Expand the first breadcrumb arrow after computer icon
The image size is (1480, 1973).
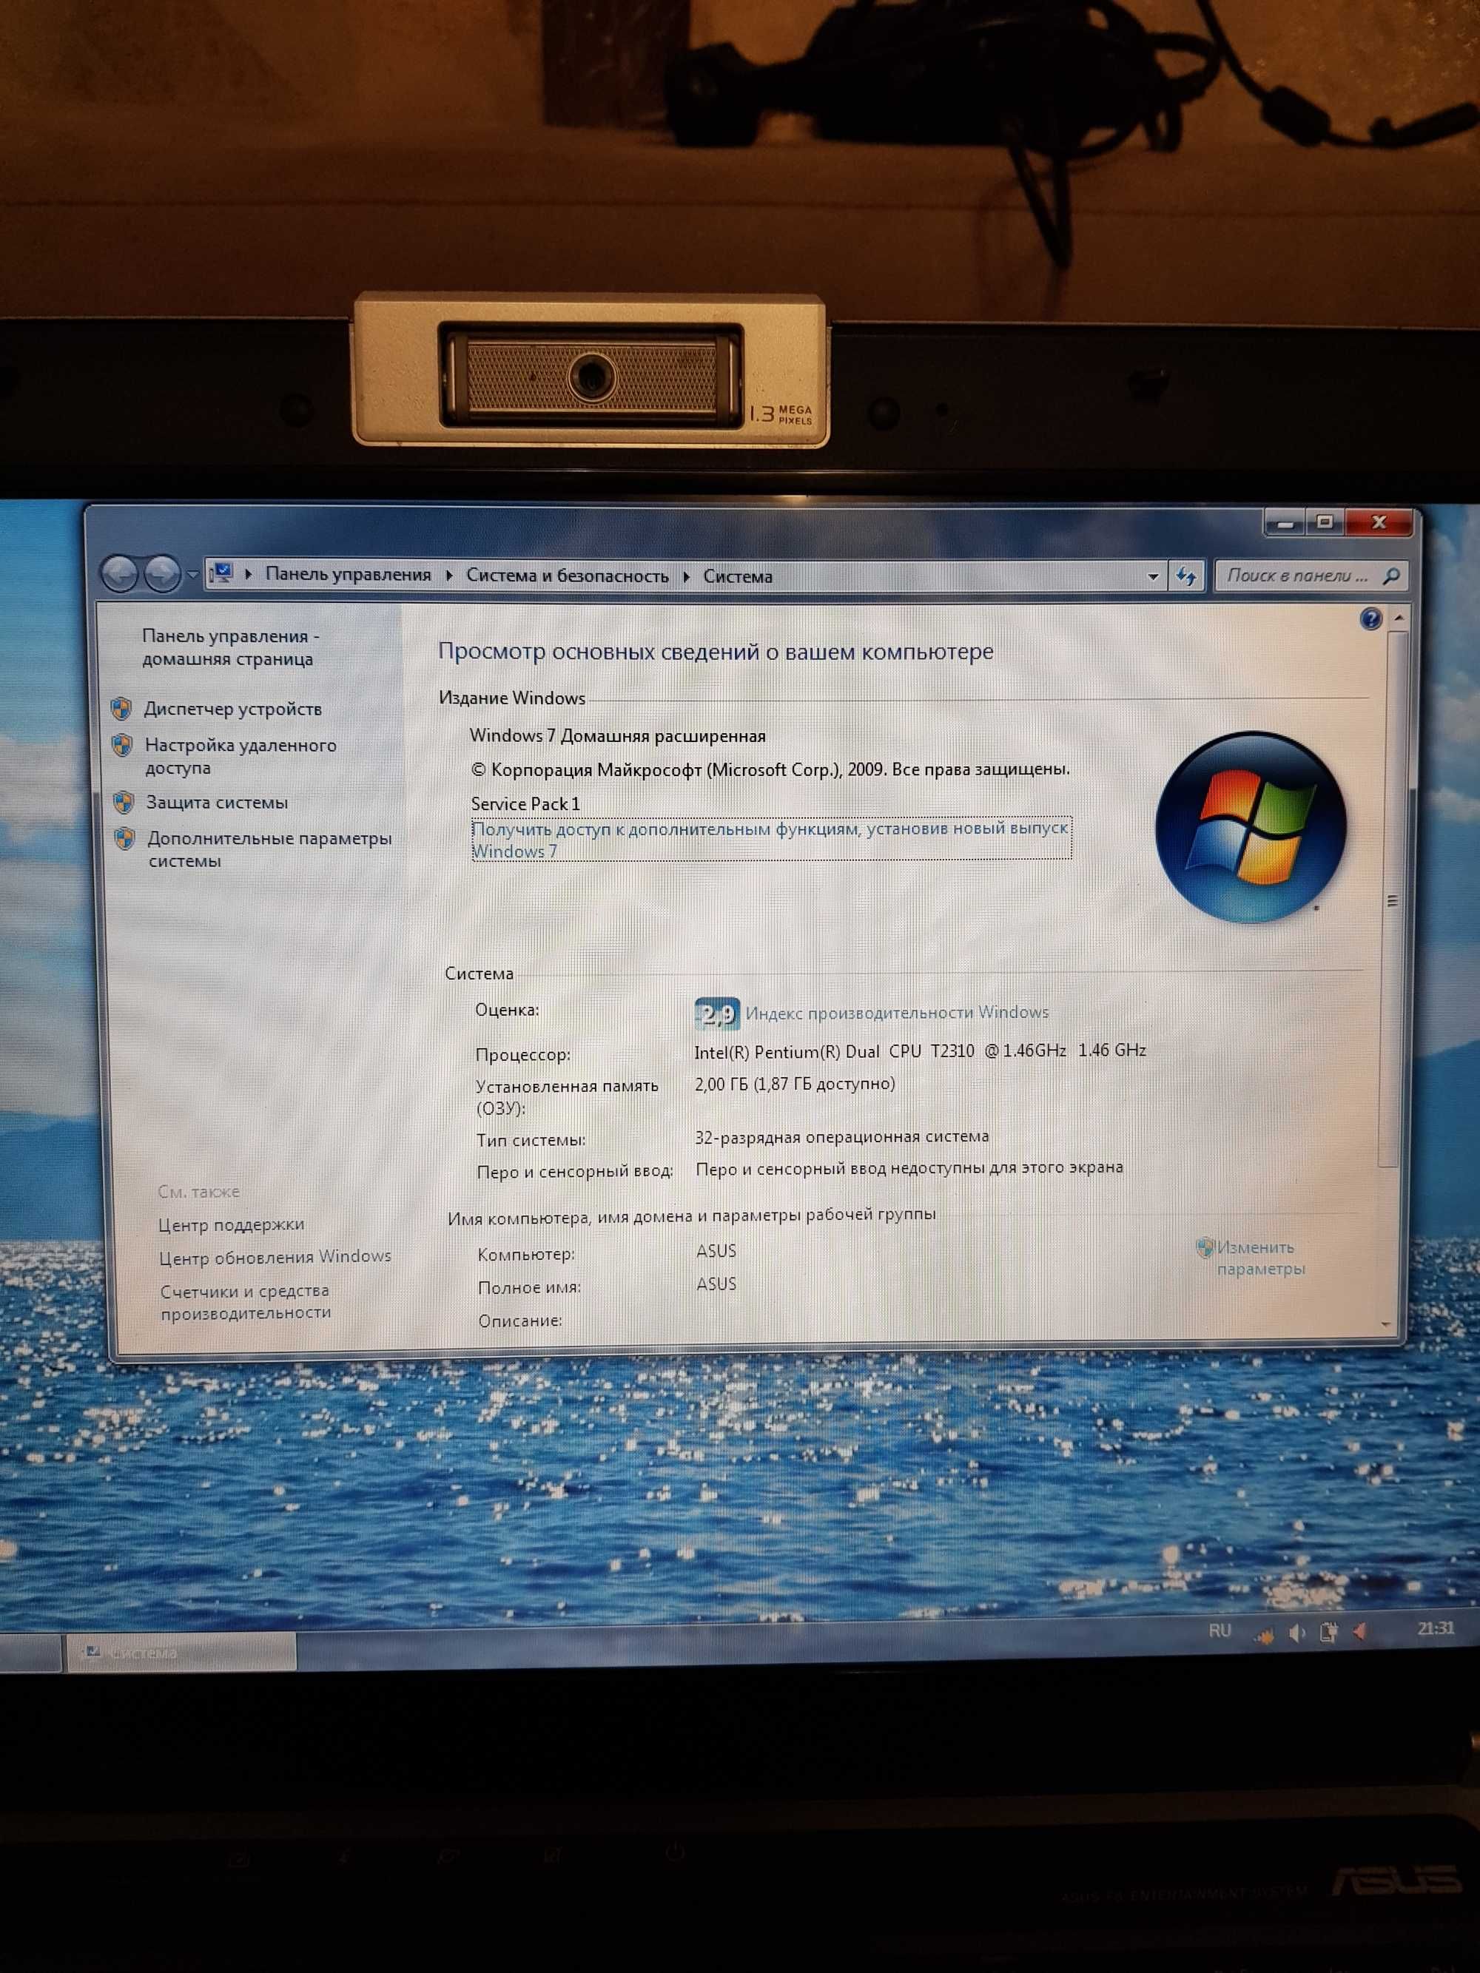click(248, 573)
